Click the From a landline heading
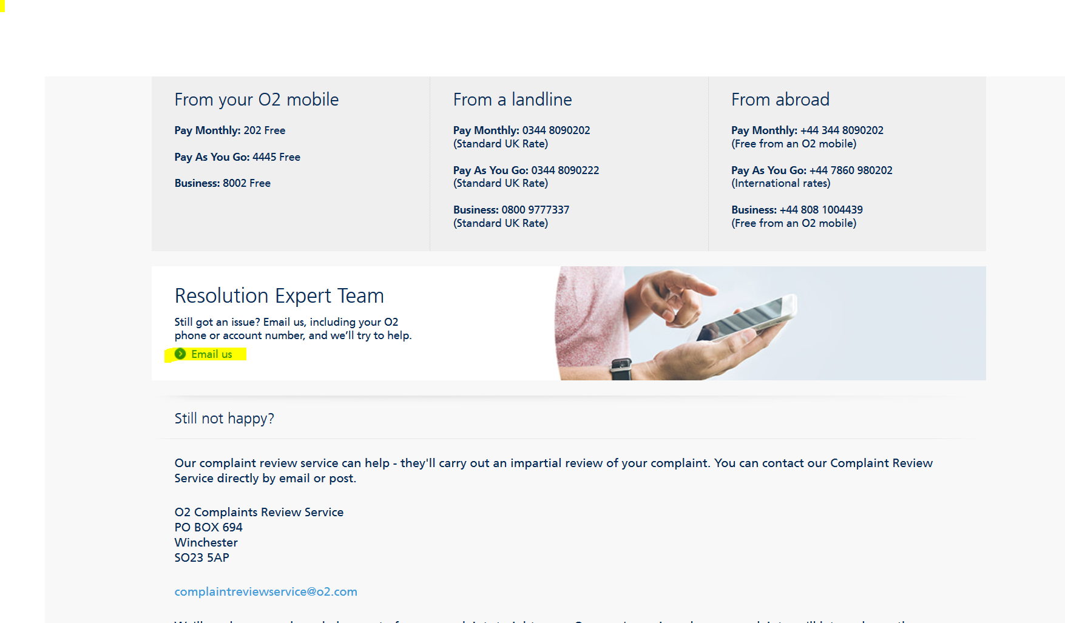 (x=512, y=99)
